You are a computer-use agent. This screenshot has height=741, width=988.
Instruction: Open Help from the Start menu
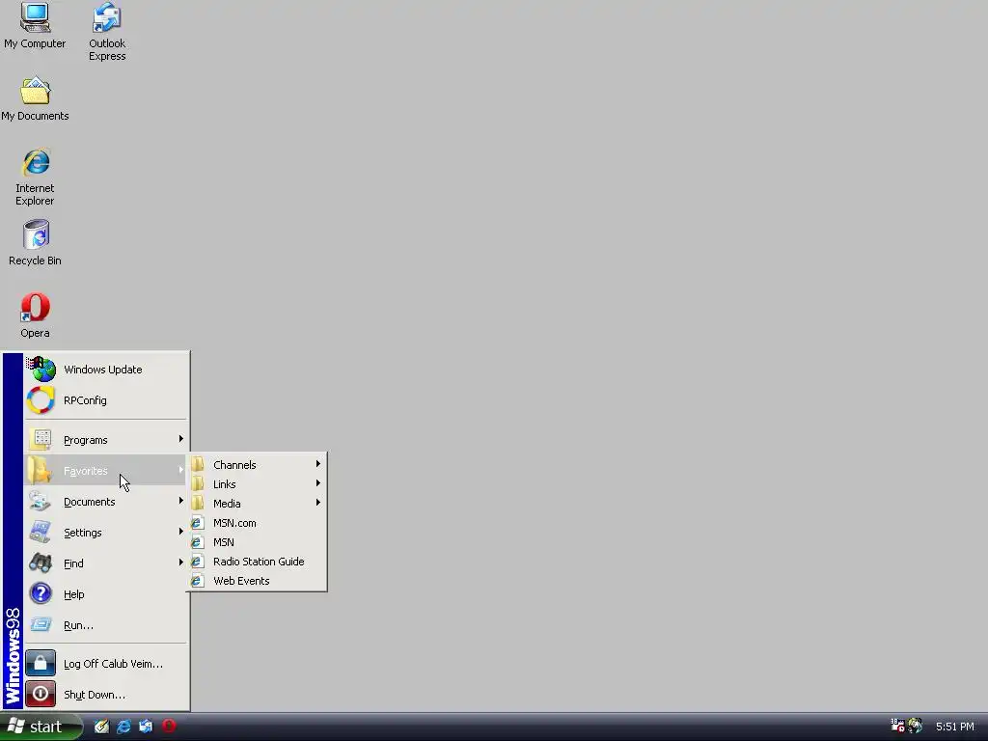coord(106,593)
